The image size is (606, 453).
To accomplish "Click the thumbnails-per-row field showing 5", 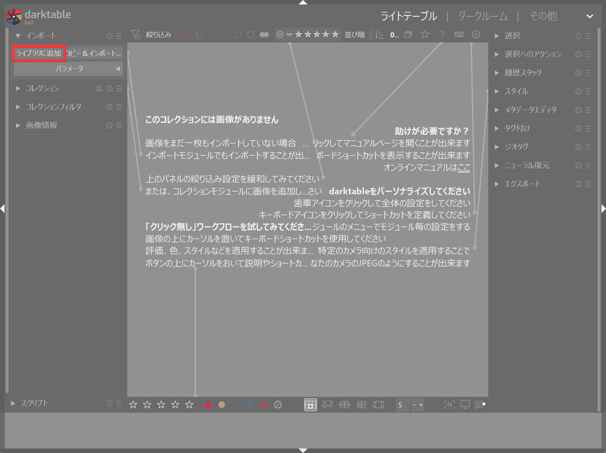I will (402, 405).
